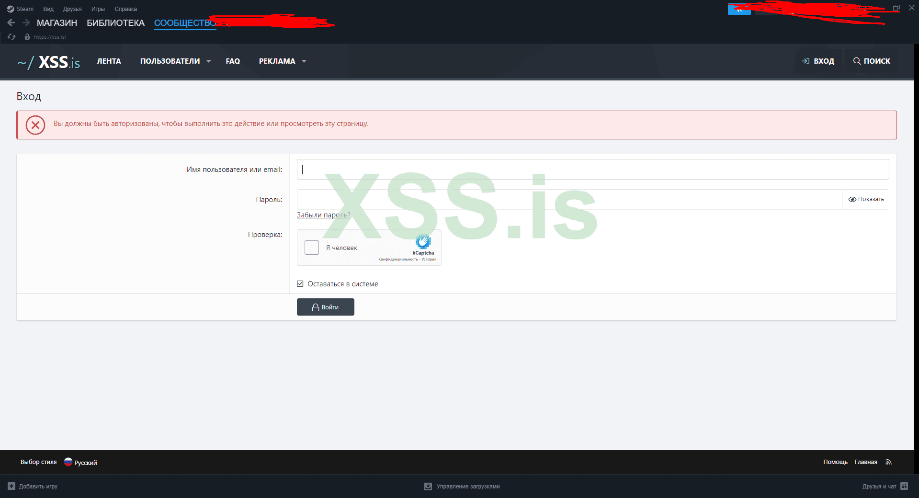Switch to the СООБЩЕСТВО tab
Screen dimensions: 919x498
pyautogui.click(x=185, y=23)
